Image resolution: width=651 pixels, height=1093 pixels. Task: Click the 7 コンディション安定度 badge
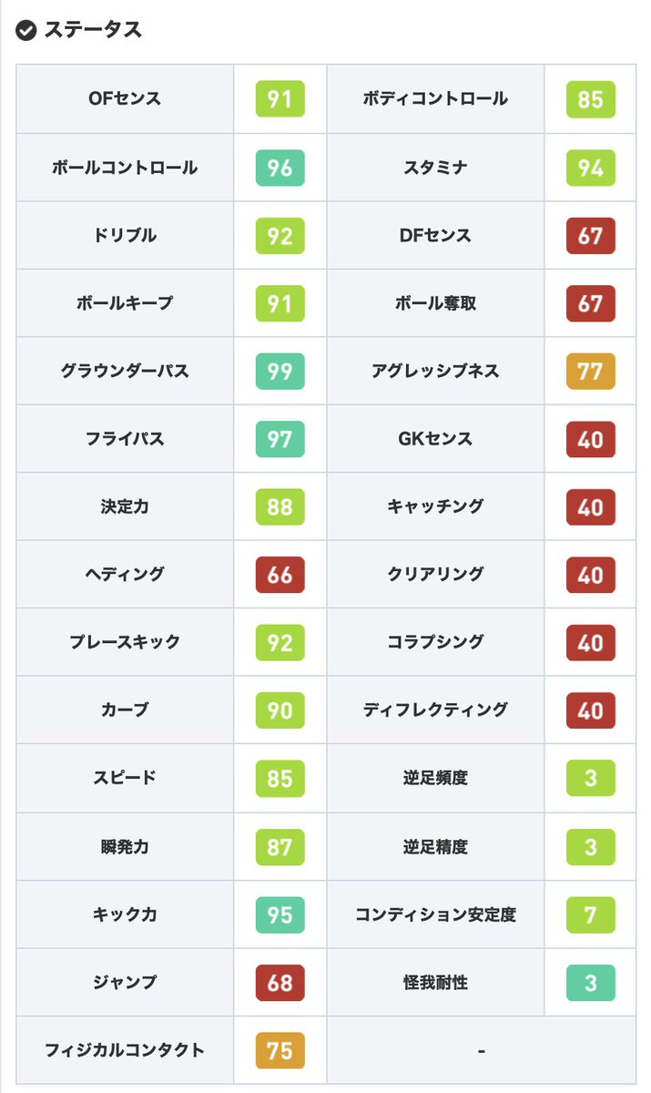[590, 914]
